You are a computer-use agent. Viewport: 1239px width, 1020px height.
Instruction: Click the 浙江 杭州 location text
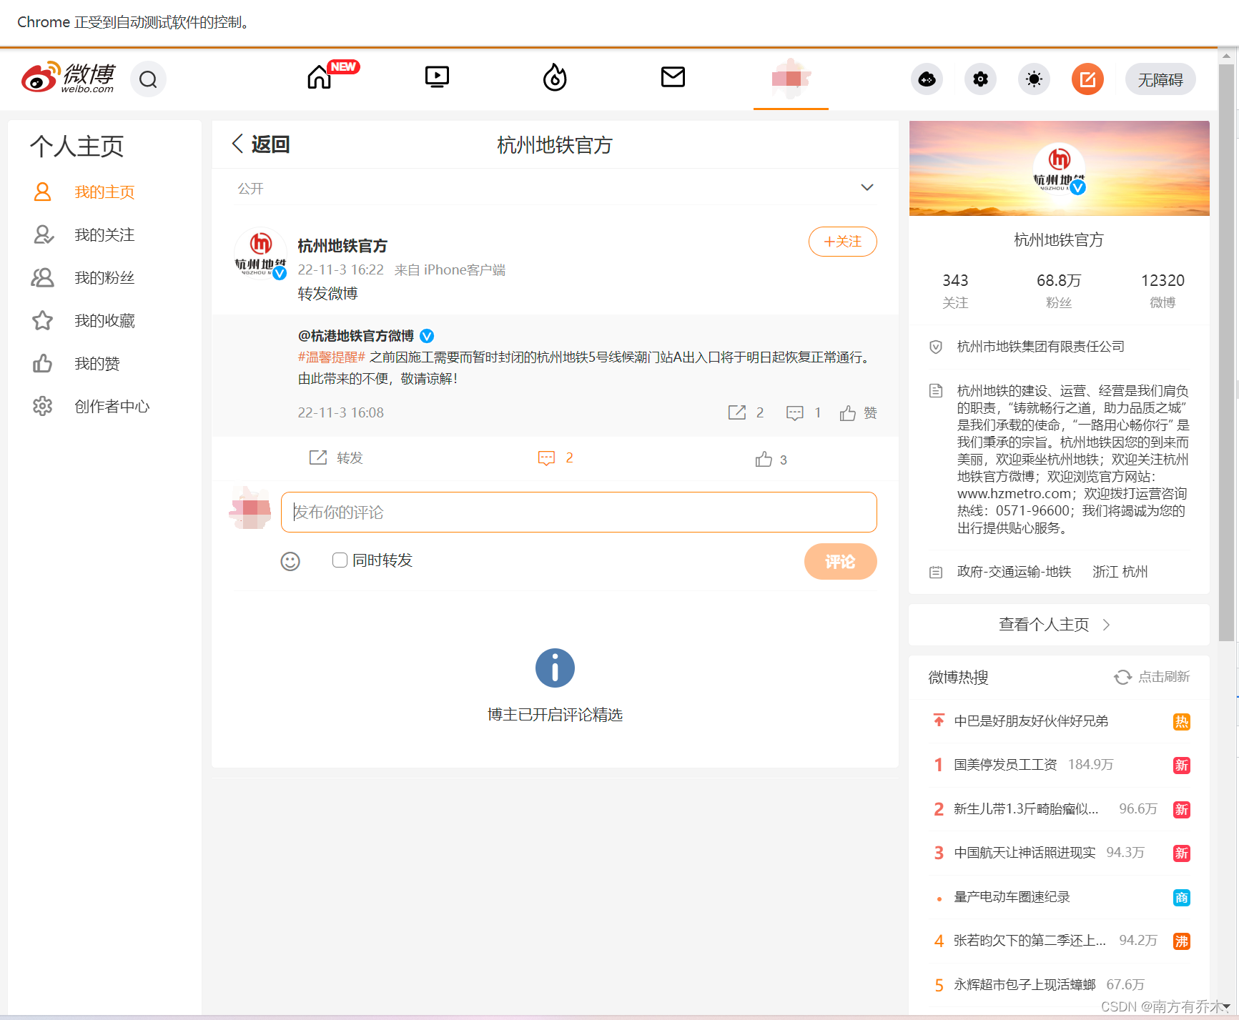tap(1120, 572)
